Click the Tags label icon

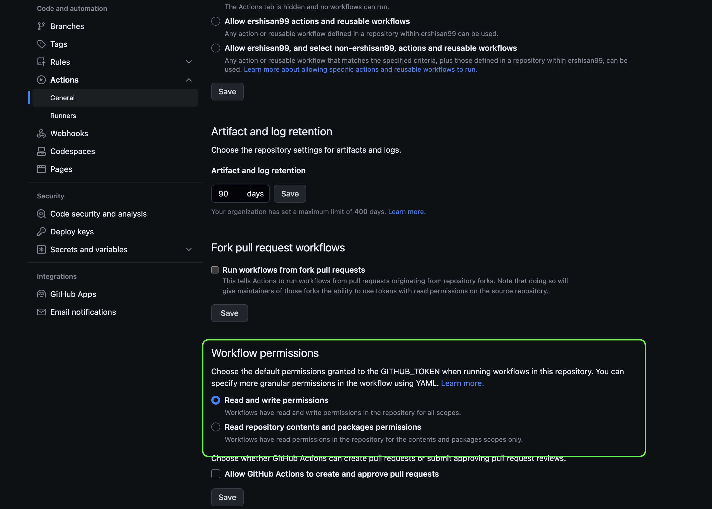41,44
